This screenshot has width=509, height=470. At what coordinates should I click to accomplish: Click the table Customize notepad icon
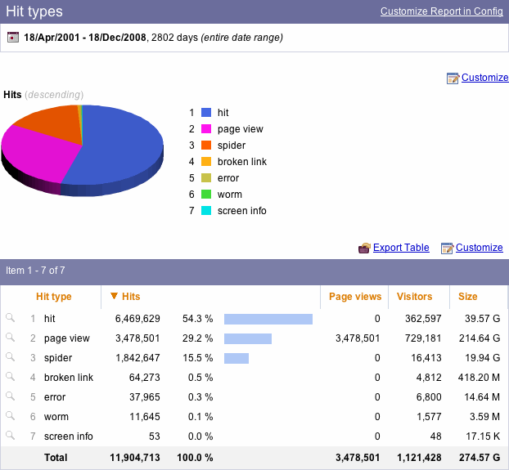(x=447, y=248)
